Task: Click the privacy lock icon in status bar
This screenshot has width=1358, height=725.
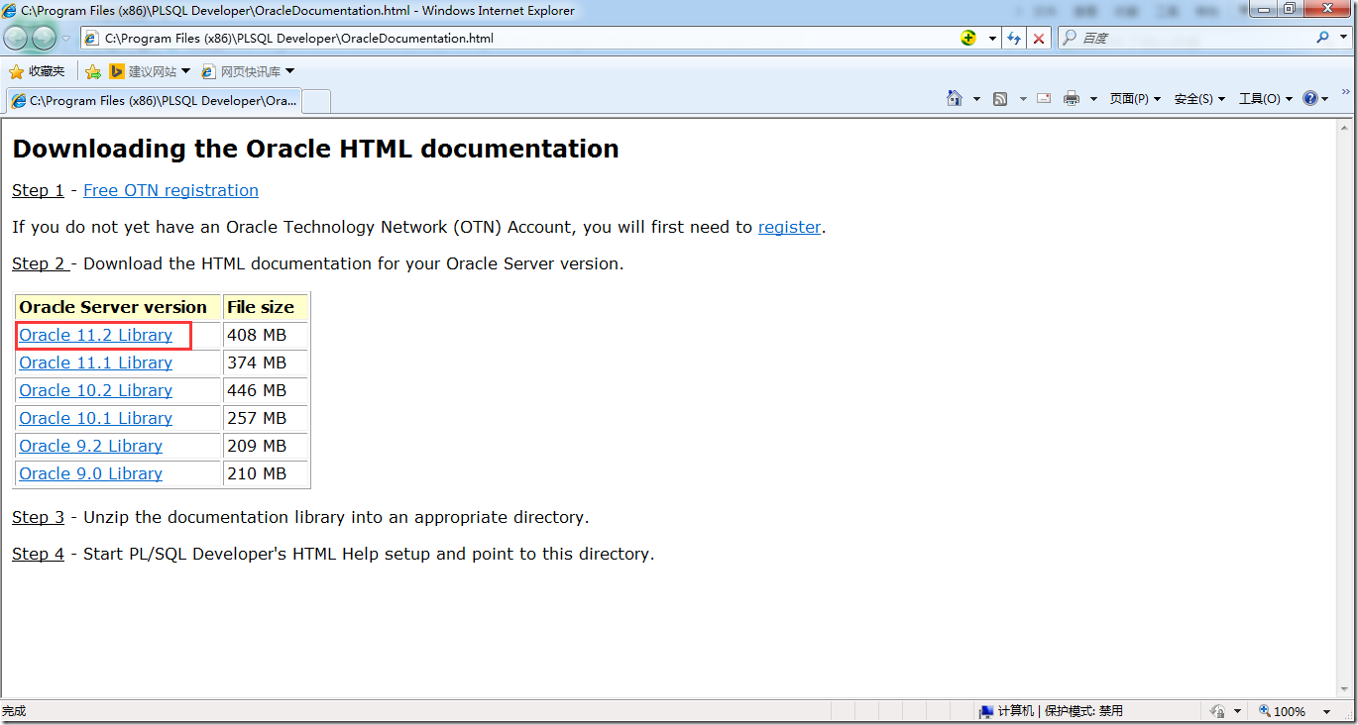Action: (x=1218, y=711)
